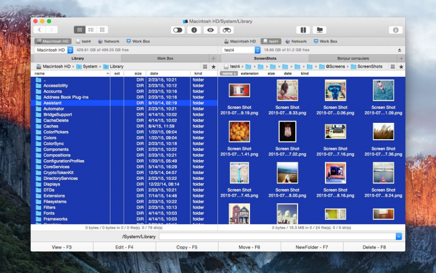
Task: Toggle the hidden files switch
Action: 178,30
